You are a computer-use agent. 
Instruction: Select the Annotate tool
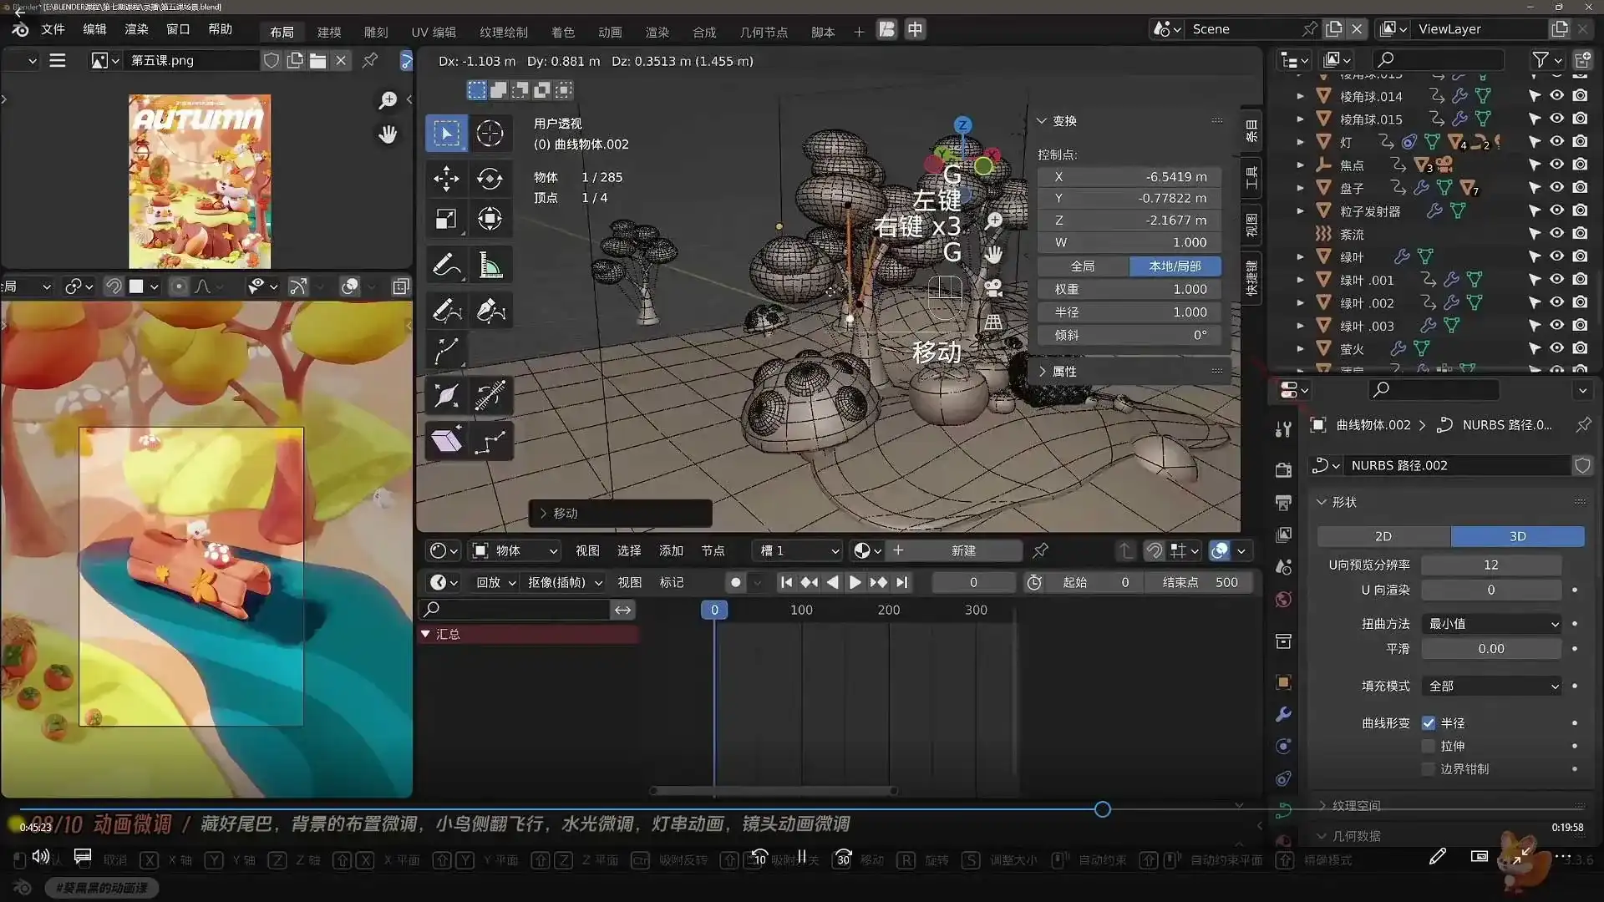446,265
